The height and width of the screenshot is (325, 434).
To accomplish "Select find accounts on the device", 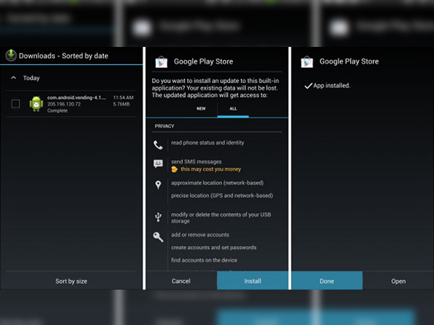I will pyautogui.click(x=204, y=260).
